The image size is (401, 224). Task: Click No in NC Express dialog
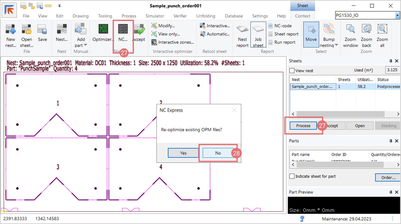(218, 153)
